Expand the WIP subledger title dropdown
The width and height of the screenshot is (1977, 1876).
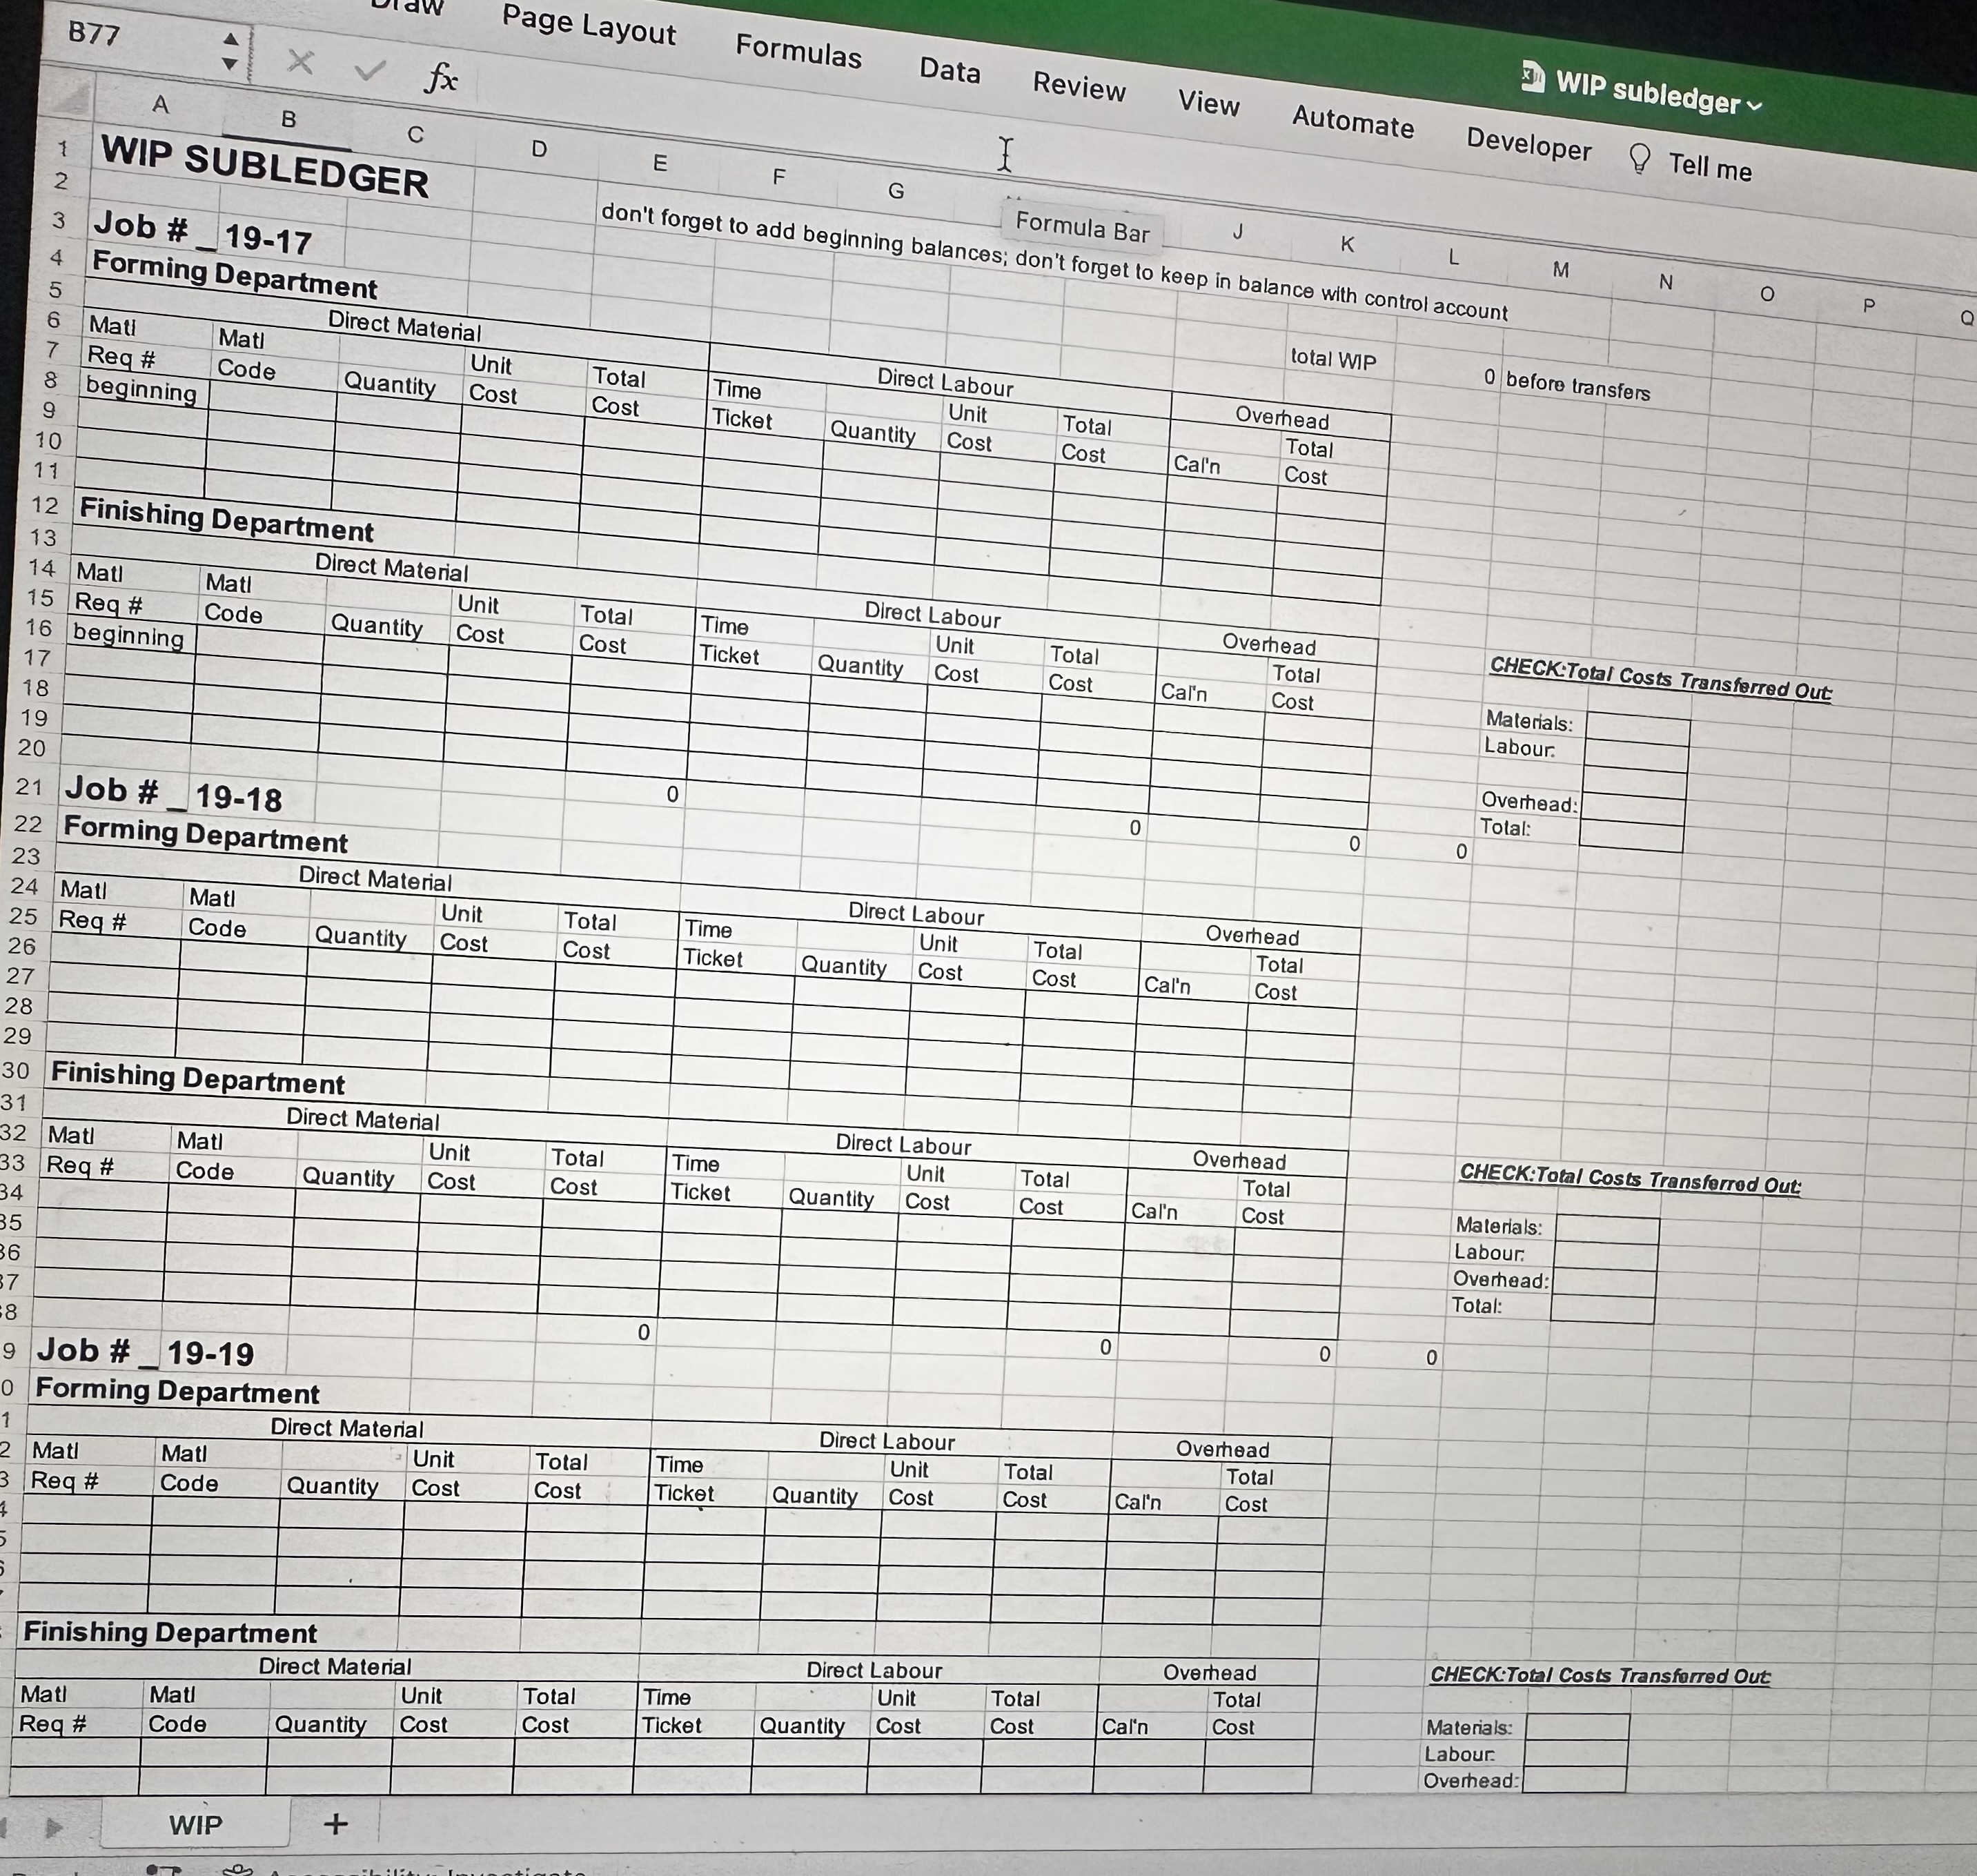coord(1755,105)
